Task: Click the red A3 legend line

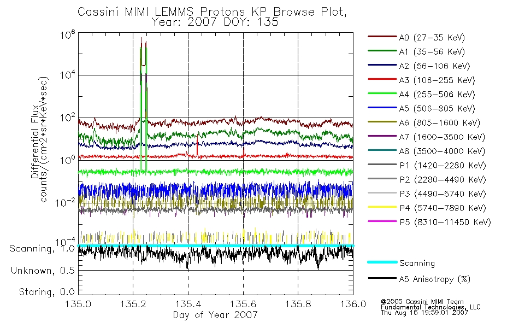Action: tap(382, 79)
